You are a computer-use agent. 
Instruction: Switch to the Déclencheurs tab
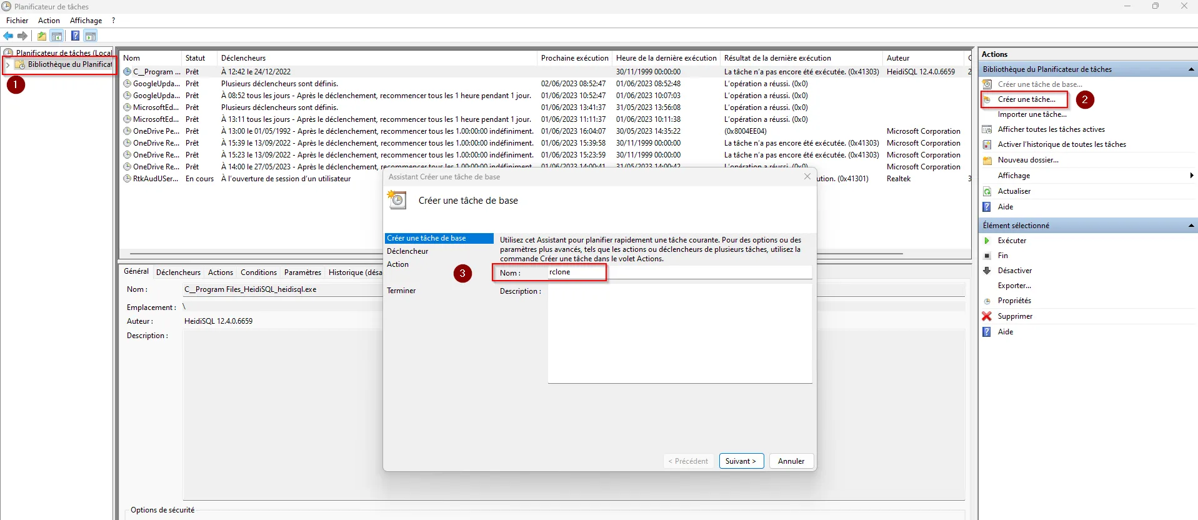[x=178, y=272]
